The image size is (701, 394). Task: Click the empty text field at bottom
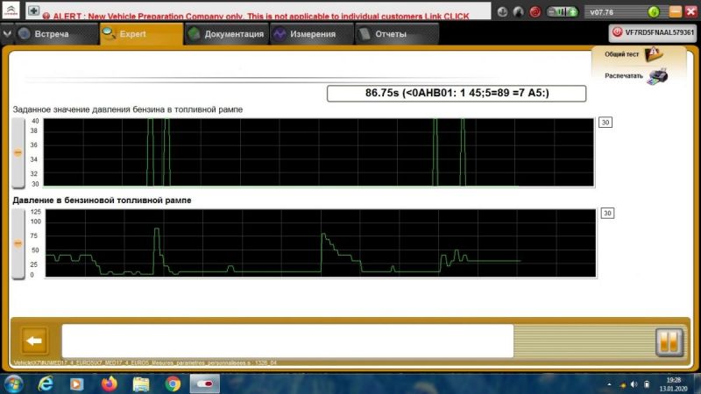coord(287,341)
